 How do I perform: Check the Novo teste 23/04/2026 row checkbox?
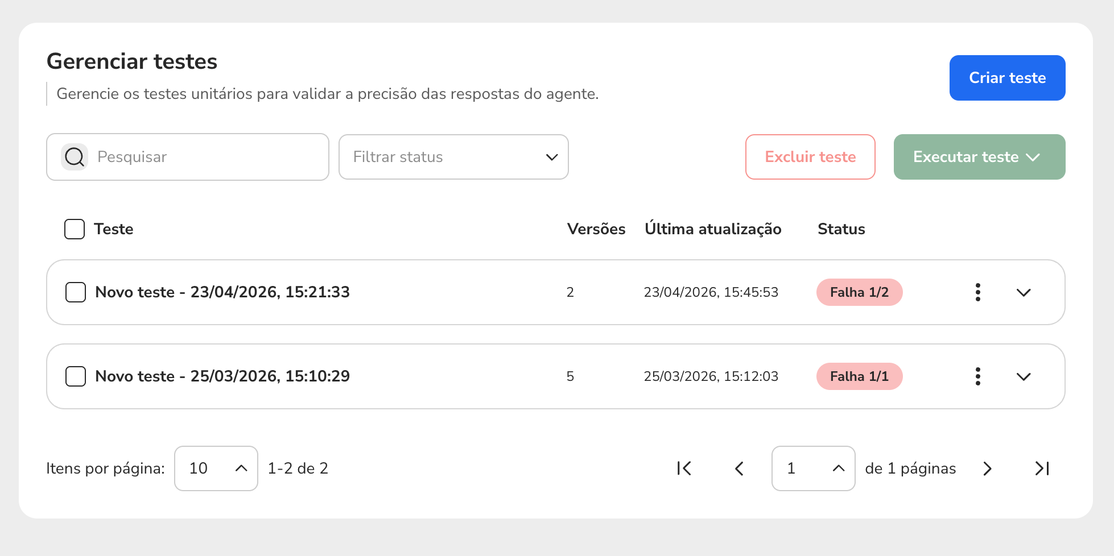(x=76, y=292)
